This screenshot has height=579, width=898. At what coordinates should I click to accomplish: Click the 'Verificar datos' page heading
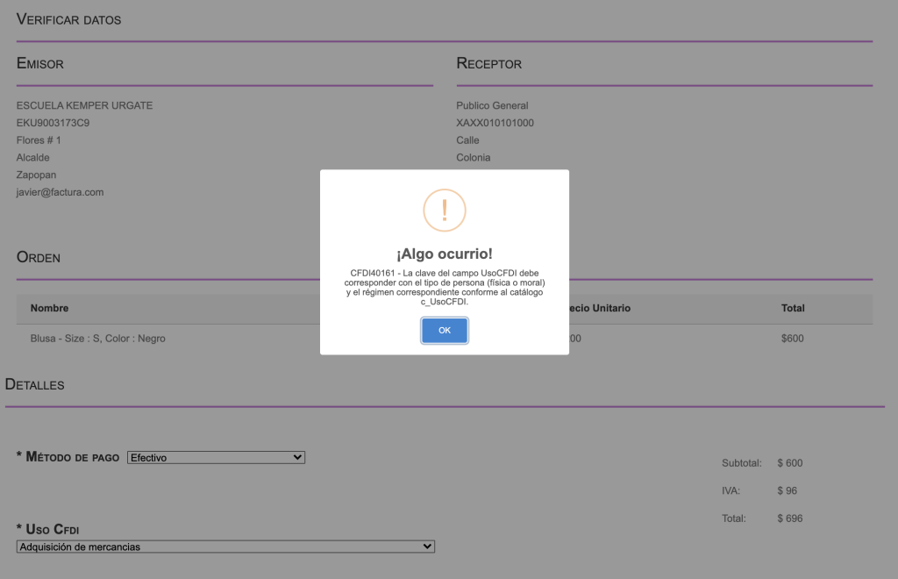point(68,19)
